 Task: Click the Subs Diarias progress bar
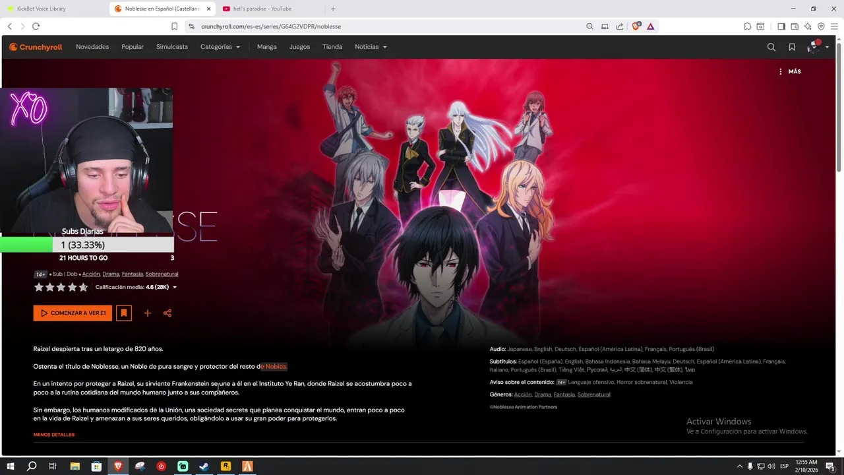click(x=87, y=245)
